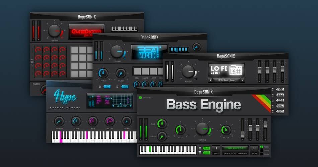
Task: Turn the Crate Digger red Volume knob
Action: (54, 31)
